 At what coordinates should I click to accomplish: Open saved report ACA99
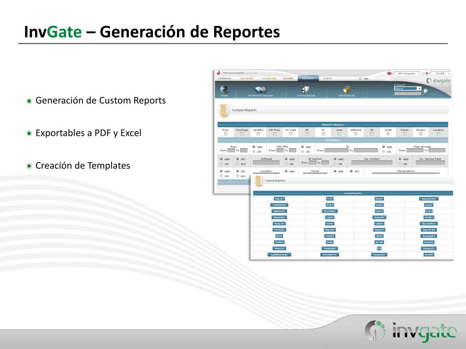[x=429, y=254]
